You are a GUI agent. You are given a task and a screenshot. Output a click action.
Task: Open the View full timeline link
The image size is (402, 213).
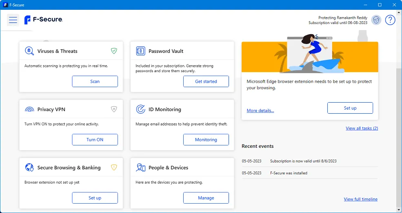pos(360,199)
